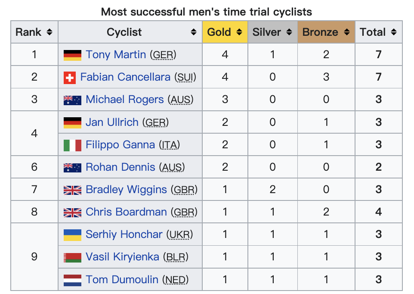Sort by Bronze column arrows
Image resolution: width=414 pixels, height=294 pixels.
click(x=347, y=32)
